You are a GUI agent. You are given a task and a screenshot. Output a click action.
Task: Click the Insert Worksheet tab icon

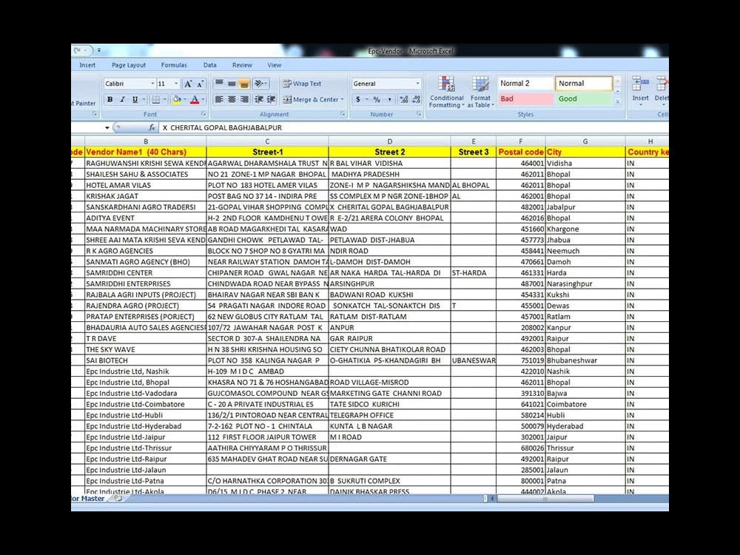coord(118,498)
